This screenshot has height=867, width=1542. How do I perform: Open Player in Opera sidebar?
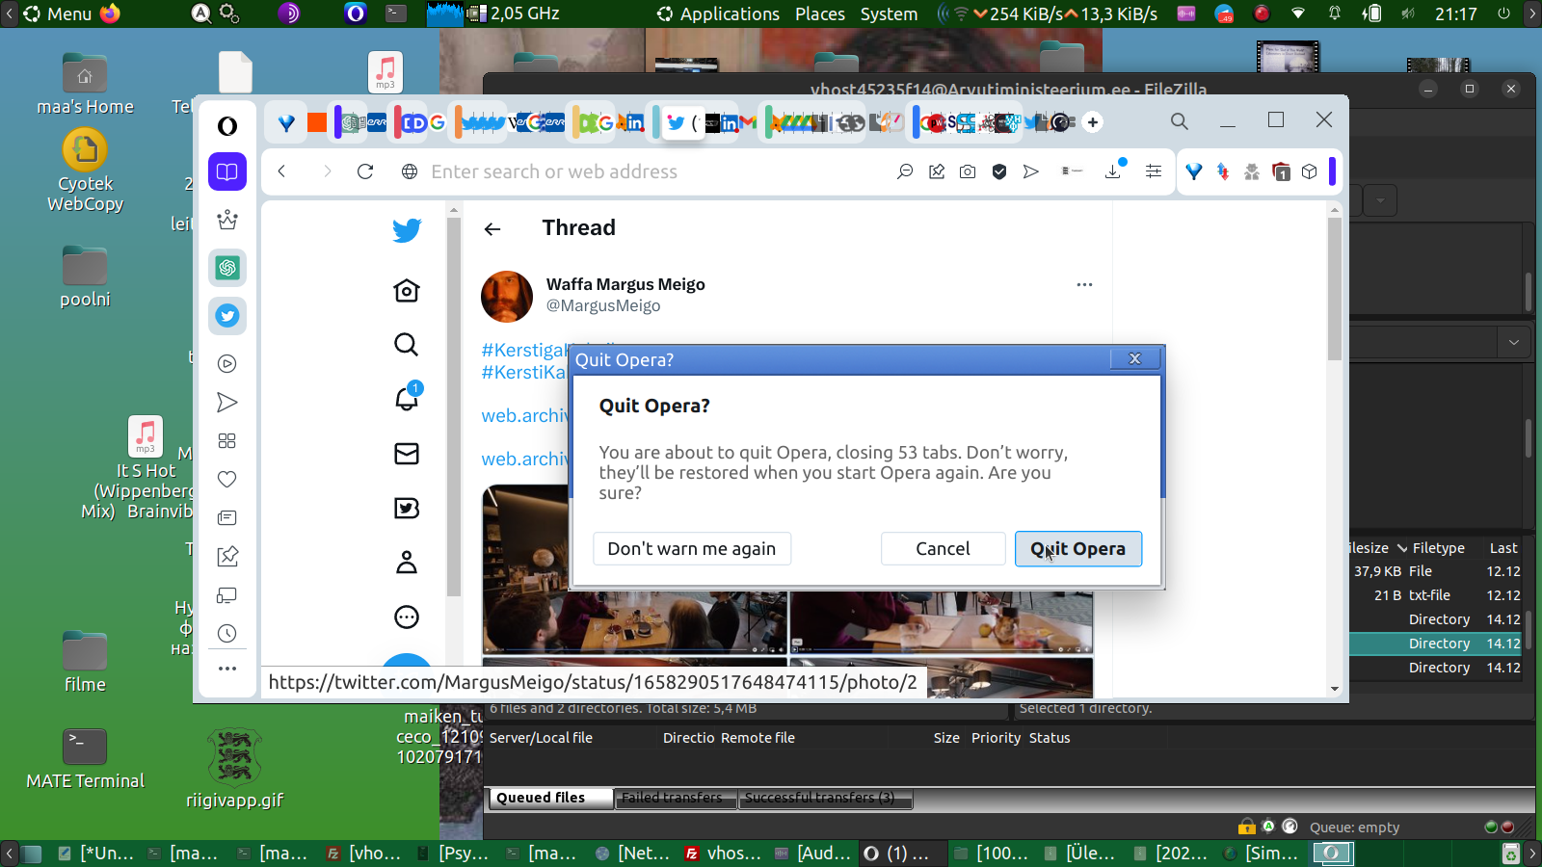point(227,364)
